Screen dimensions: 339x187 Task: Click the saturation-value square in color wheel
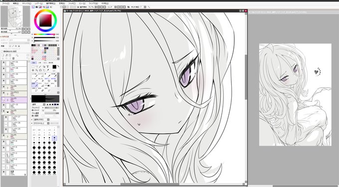[x=45, y=20]
